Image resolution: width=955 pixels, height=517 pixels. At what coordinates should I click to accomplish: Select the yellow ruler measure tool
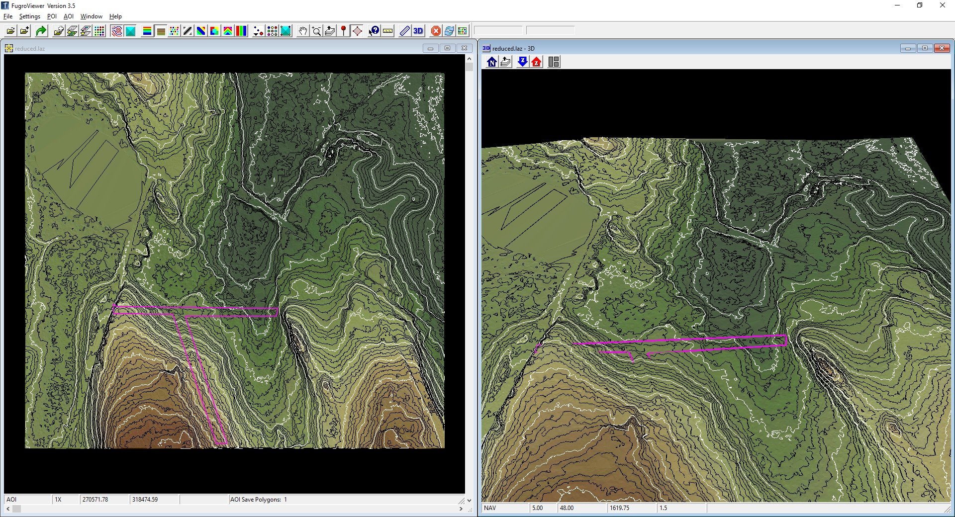(x=387, y=31)
